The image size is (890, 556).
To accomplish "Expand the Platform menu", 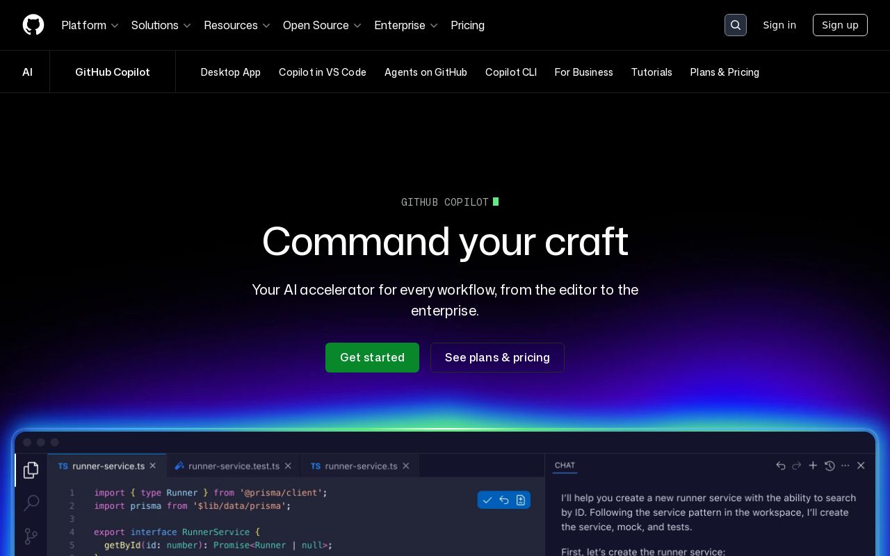I will pyautogui.click(x=90, y=25).
